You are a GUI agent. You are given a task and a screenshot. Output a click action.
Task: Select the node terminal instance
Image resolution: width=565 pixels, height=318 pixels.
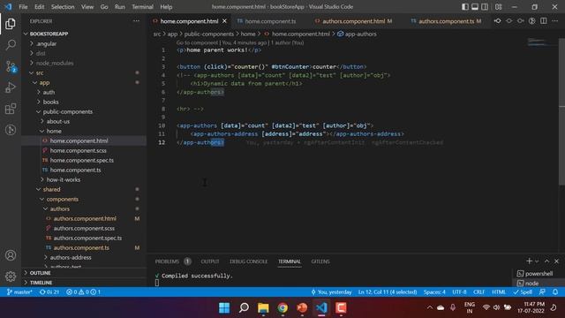click(x=528, y=283)
